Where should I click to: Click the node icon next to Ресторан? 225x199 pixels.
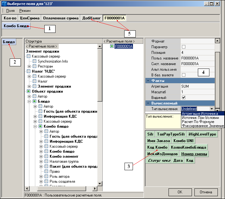35,66
